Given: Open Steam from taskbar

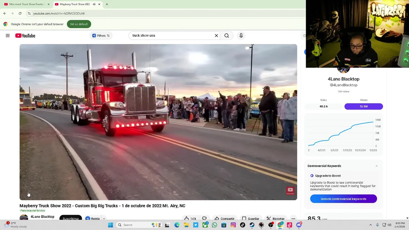Looking at the screenshot, I should pyautogui.click(x=252, y=225).
